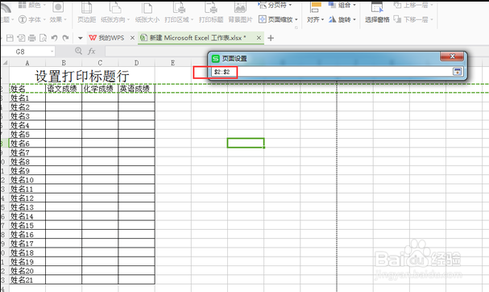
Task: Click the 语文成绩 header cell
Action: pos(64,89)
